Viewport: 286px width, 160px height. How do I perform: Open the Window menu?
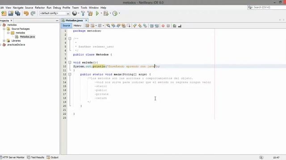(93, 8)
